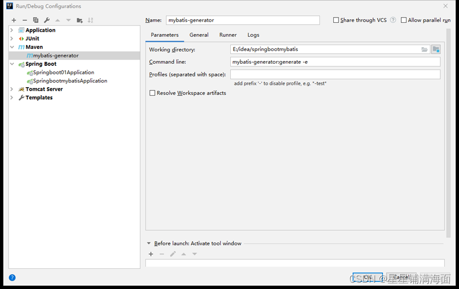Move configuration down in left toolbar

coord(68,20)
